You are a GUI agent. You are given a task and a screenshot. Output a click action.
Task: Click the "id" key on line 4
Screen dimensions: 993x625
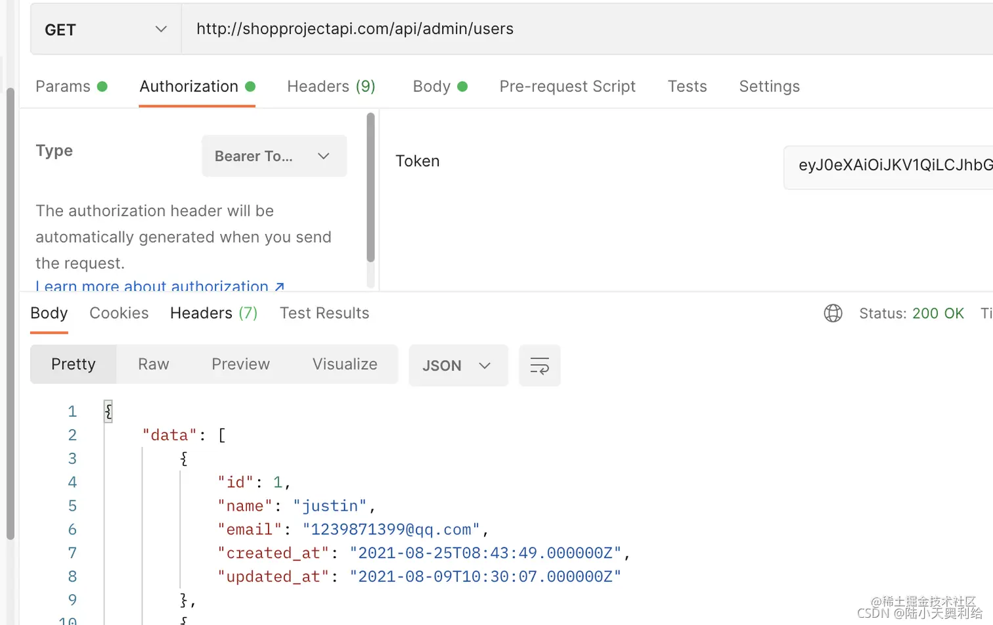coord(236,482)
